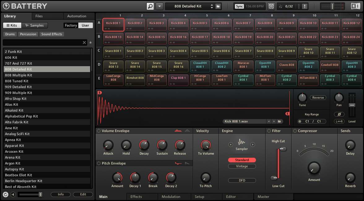Click the sample start S marker

click(99, 92)
